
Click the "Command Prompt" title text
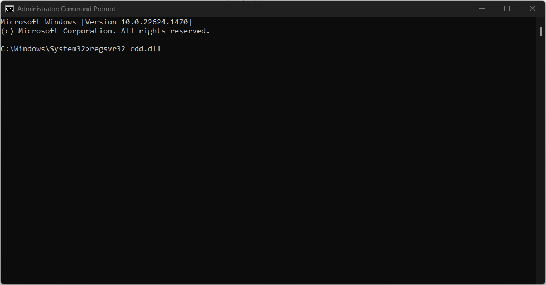coord(90,9)
